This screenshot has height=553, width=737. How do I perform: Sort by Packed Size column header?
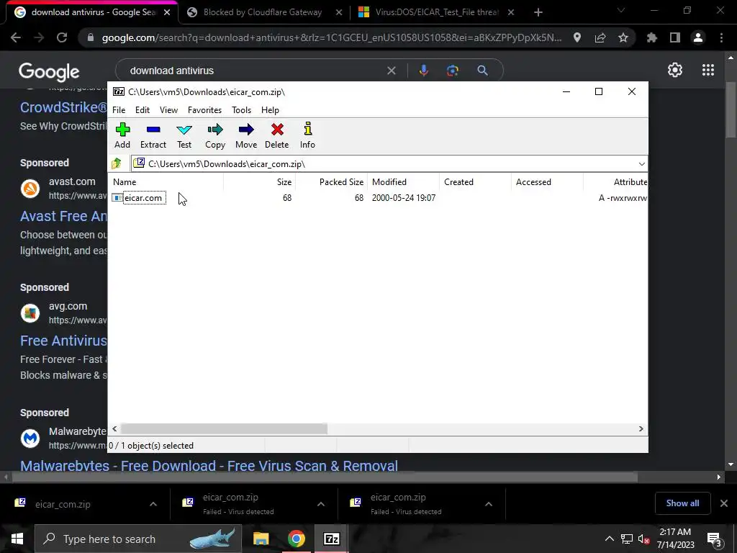pos(331,182)
